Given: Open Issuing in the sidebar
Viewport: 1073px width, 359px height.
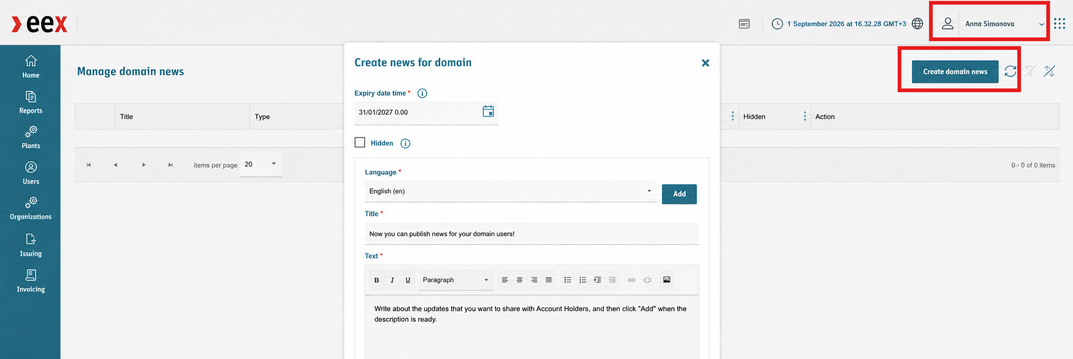Looking at the screenshot, I should pos(31,245).
